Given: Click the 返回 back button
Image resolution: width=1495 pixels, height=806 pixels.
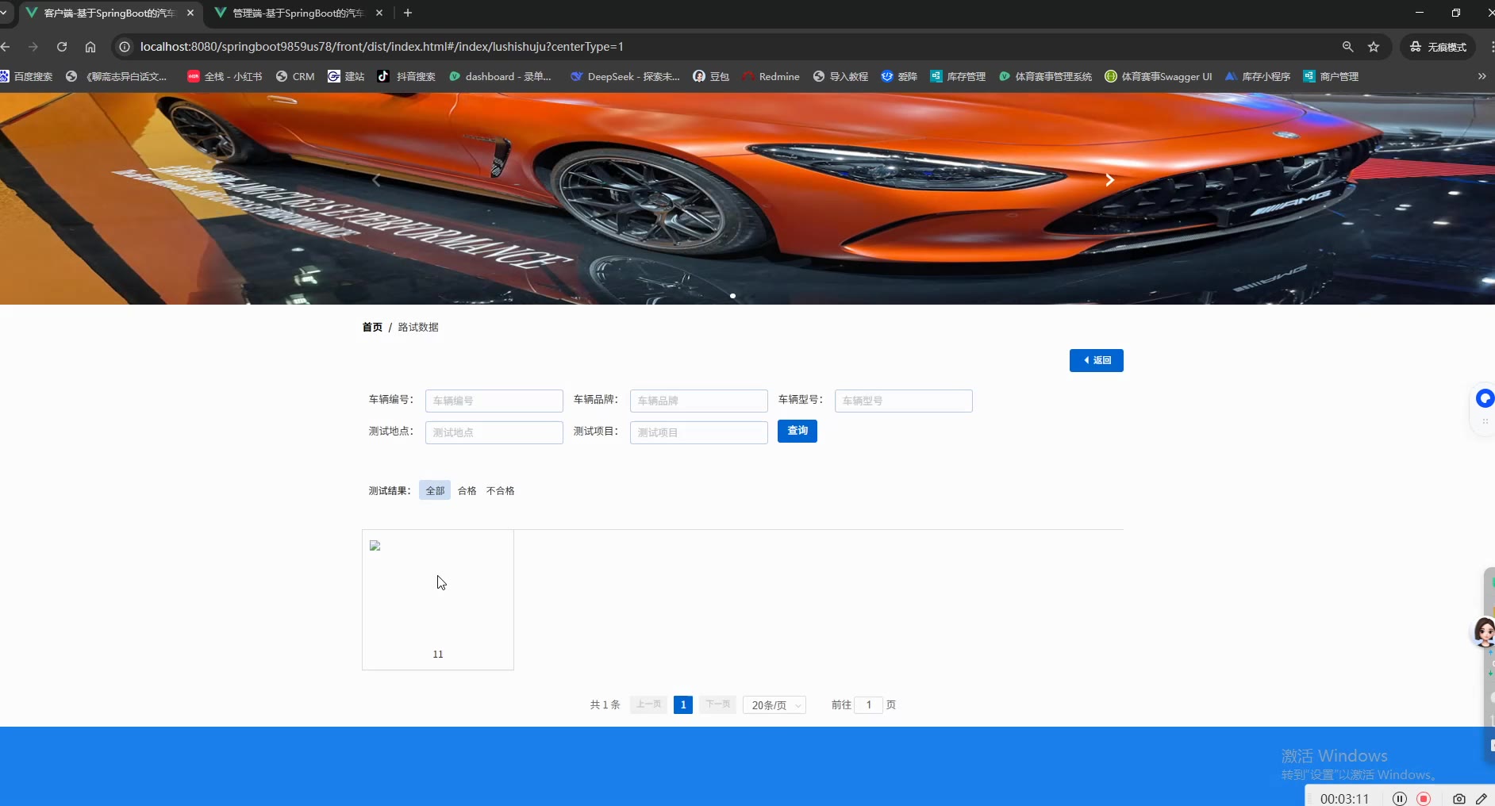Looking at the screenshot, I should (1096, 360).
